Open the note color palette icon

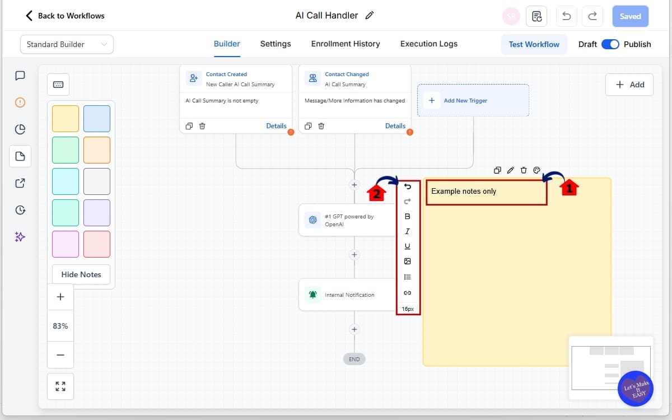pos(536,170)
